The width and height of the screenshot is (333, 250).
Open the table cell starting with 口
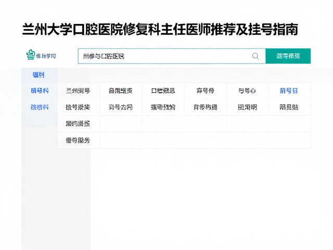[163, 91]
